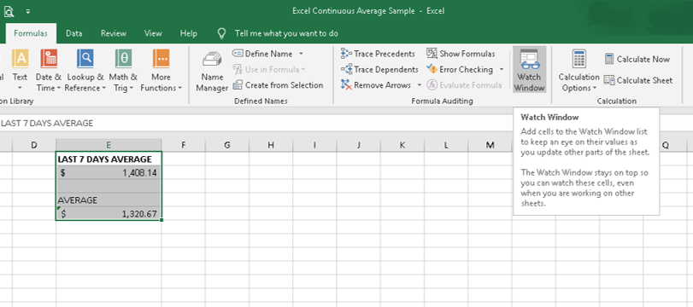Open the View tab
The width and height of the screenshot is (693, 307).
pos(153,33)
